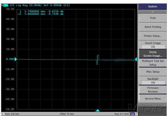Click active marker indicator on frequency axis
The width and height of the screenshot is (167, 116).
(97, 110)
